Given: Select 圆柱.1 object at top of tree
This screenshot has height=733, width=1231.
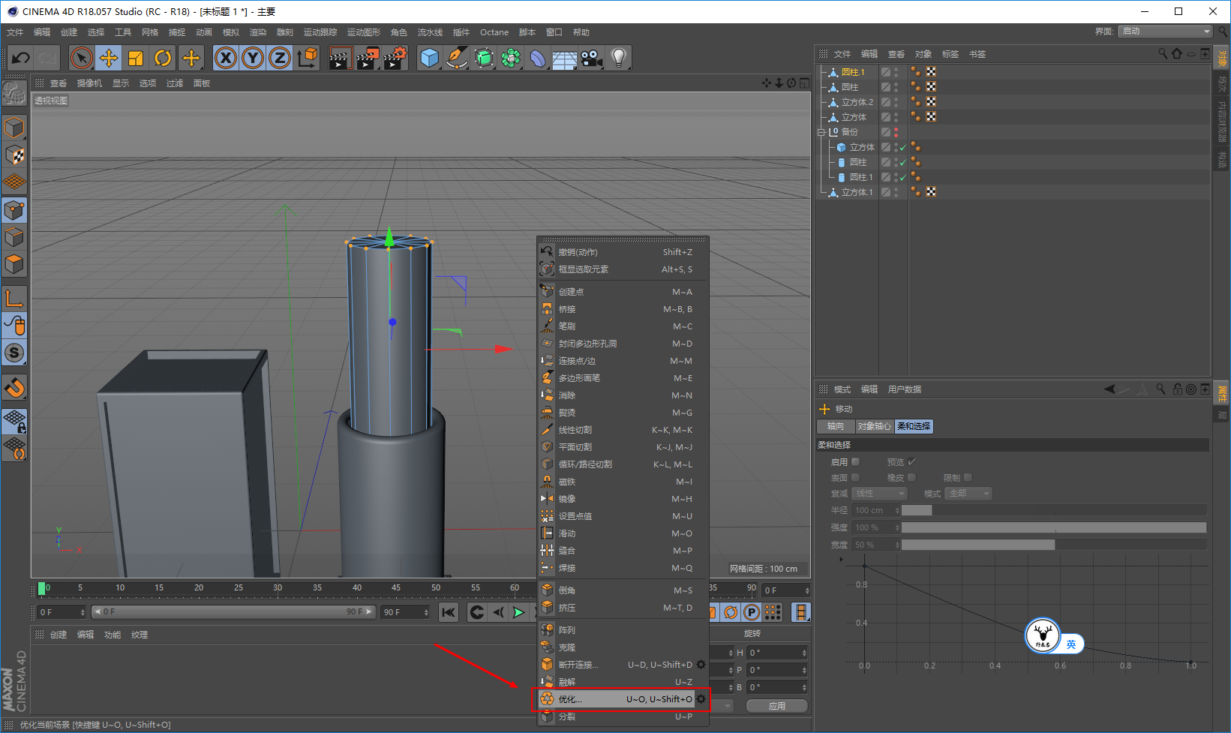Looking at the screenshot, I should click(853, 72).
